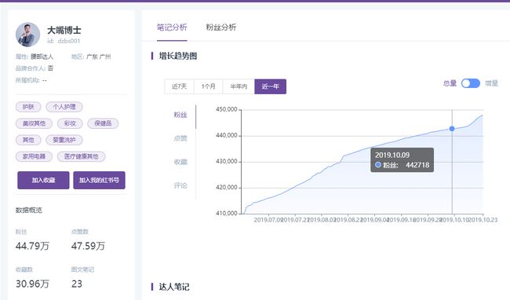Viewport: 510px width, 300px height.
Task: Click the 410,000 axis label
Action: coord(227,214)
